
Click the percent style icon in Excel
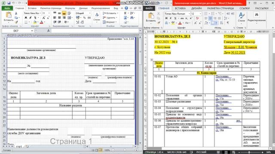[x=84, y=18]
